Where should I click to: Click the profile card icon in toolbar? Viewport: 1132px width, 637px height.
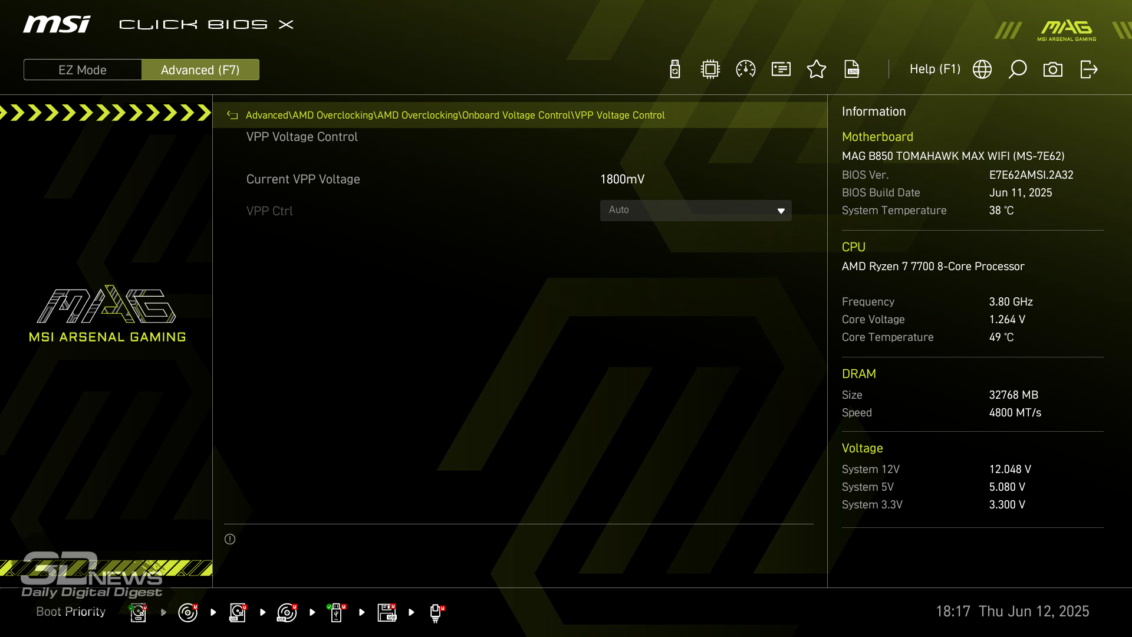[x=781, y=69]
